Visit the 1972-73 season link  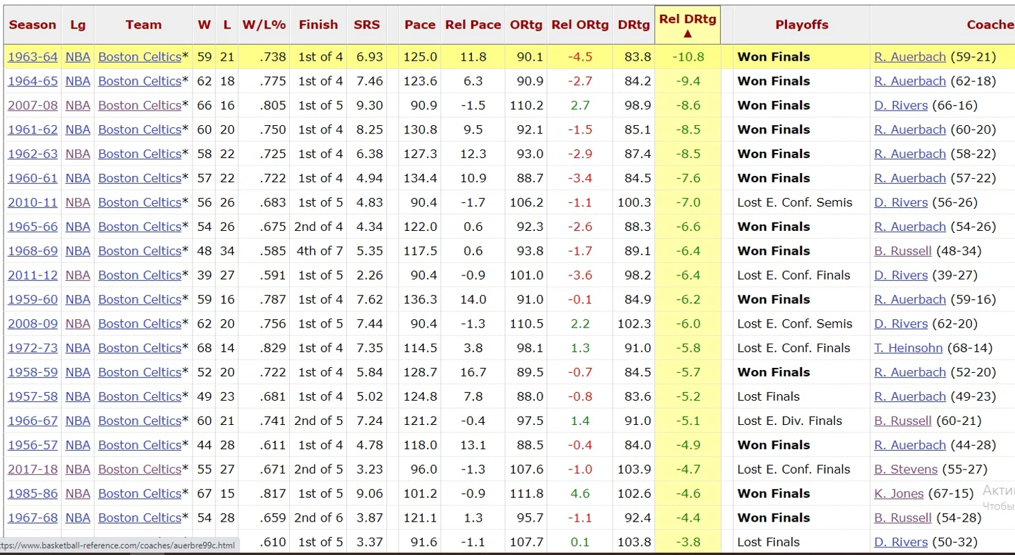coord(33,348)
